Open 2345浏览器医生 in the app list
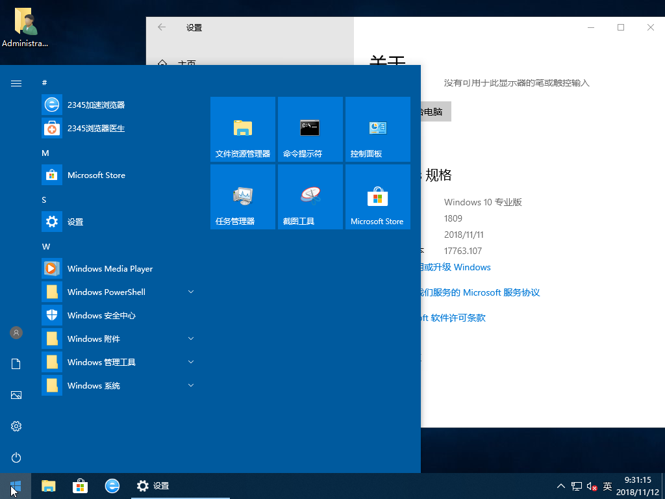The height and width of the screenshot is (499, 665). (119, 128)
